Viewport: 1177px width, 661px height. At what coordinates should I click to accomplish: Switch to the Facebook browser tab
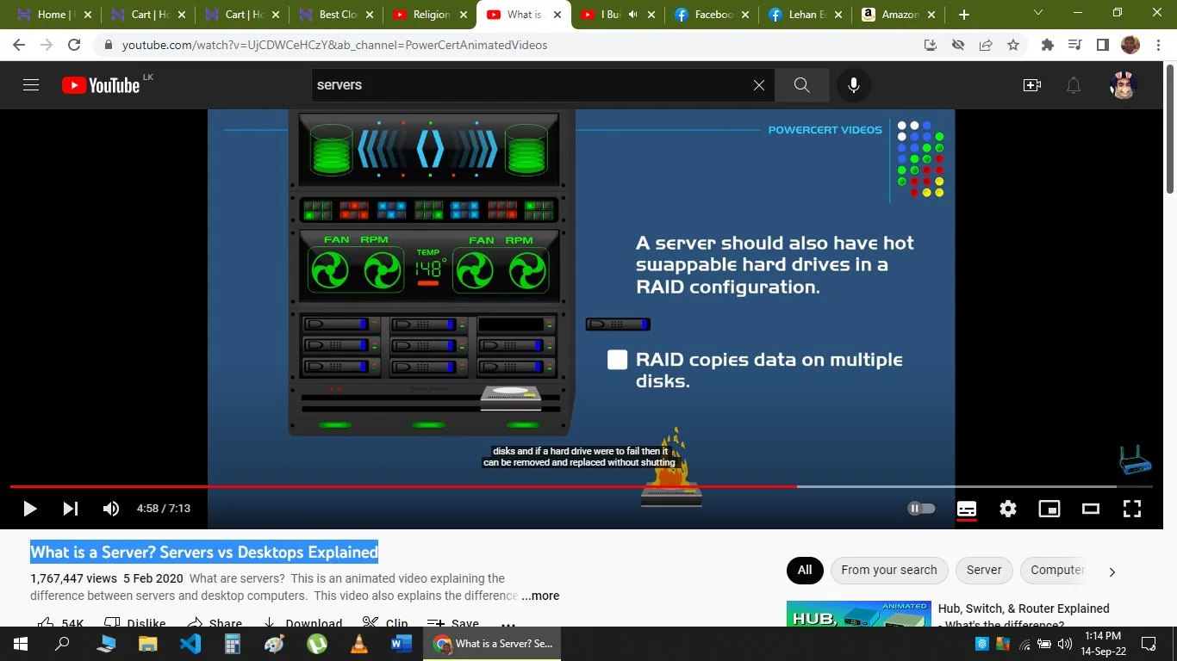click(709, 15)
